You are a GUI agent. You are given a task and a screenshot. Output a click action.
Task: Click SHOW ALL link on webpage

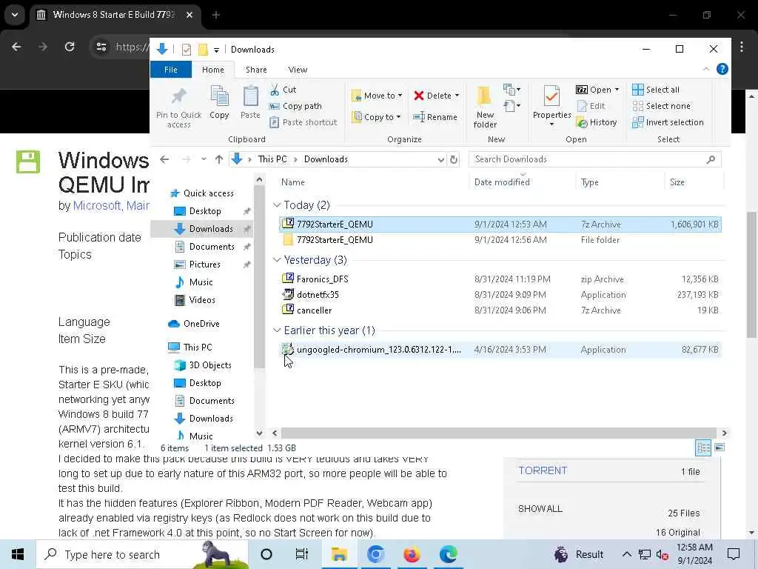(x=540, y=509)
